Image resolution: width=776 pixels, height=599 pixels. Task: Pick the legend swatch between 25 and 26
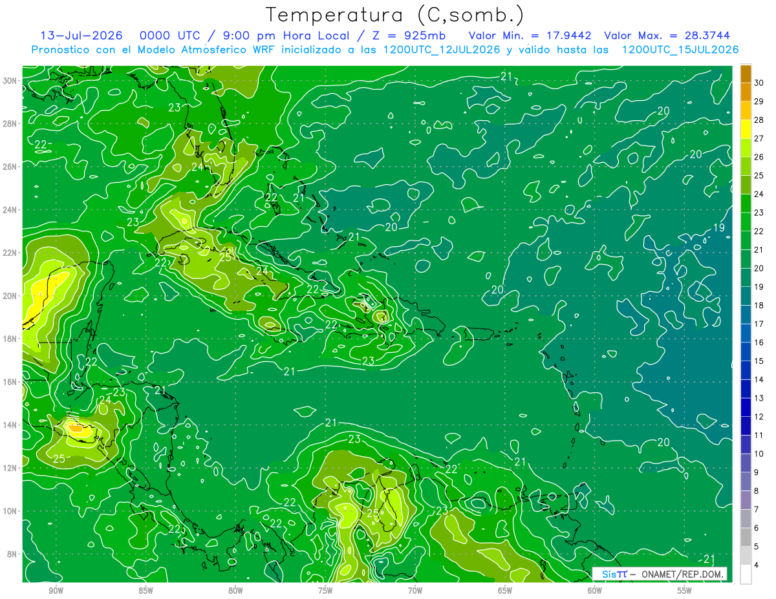coord(746,166)
